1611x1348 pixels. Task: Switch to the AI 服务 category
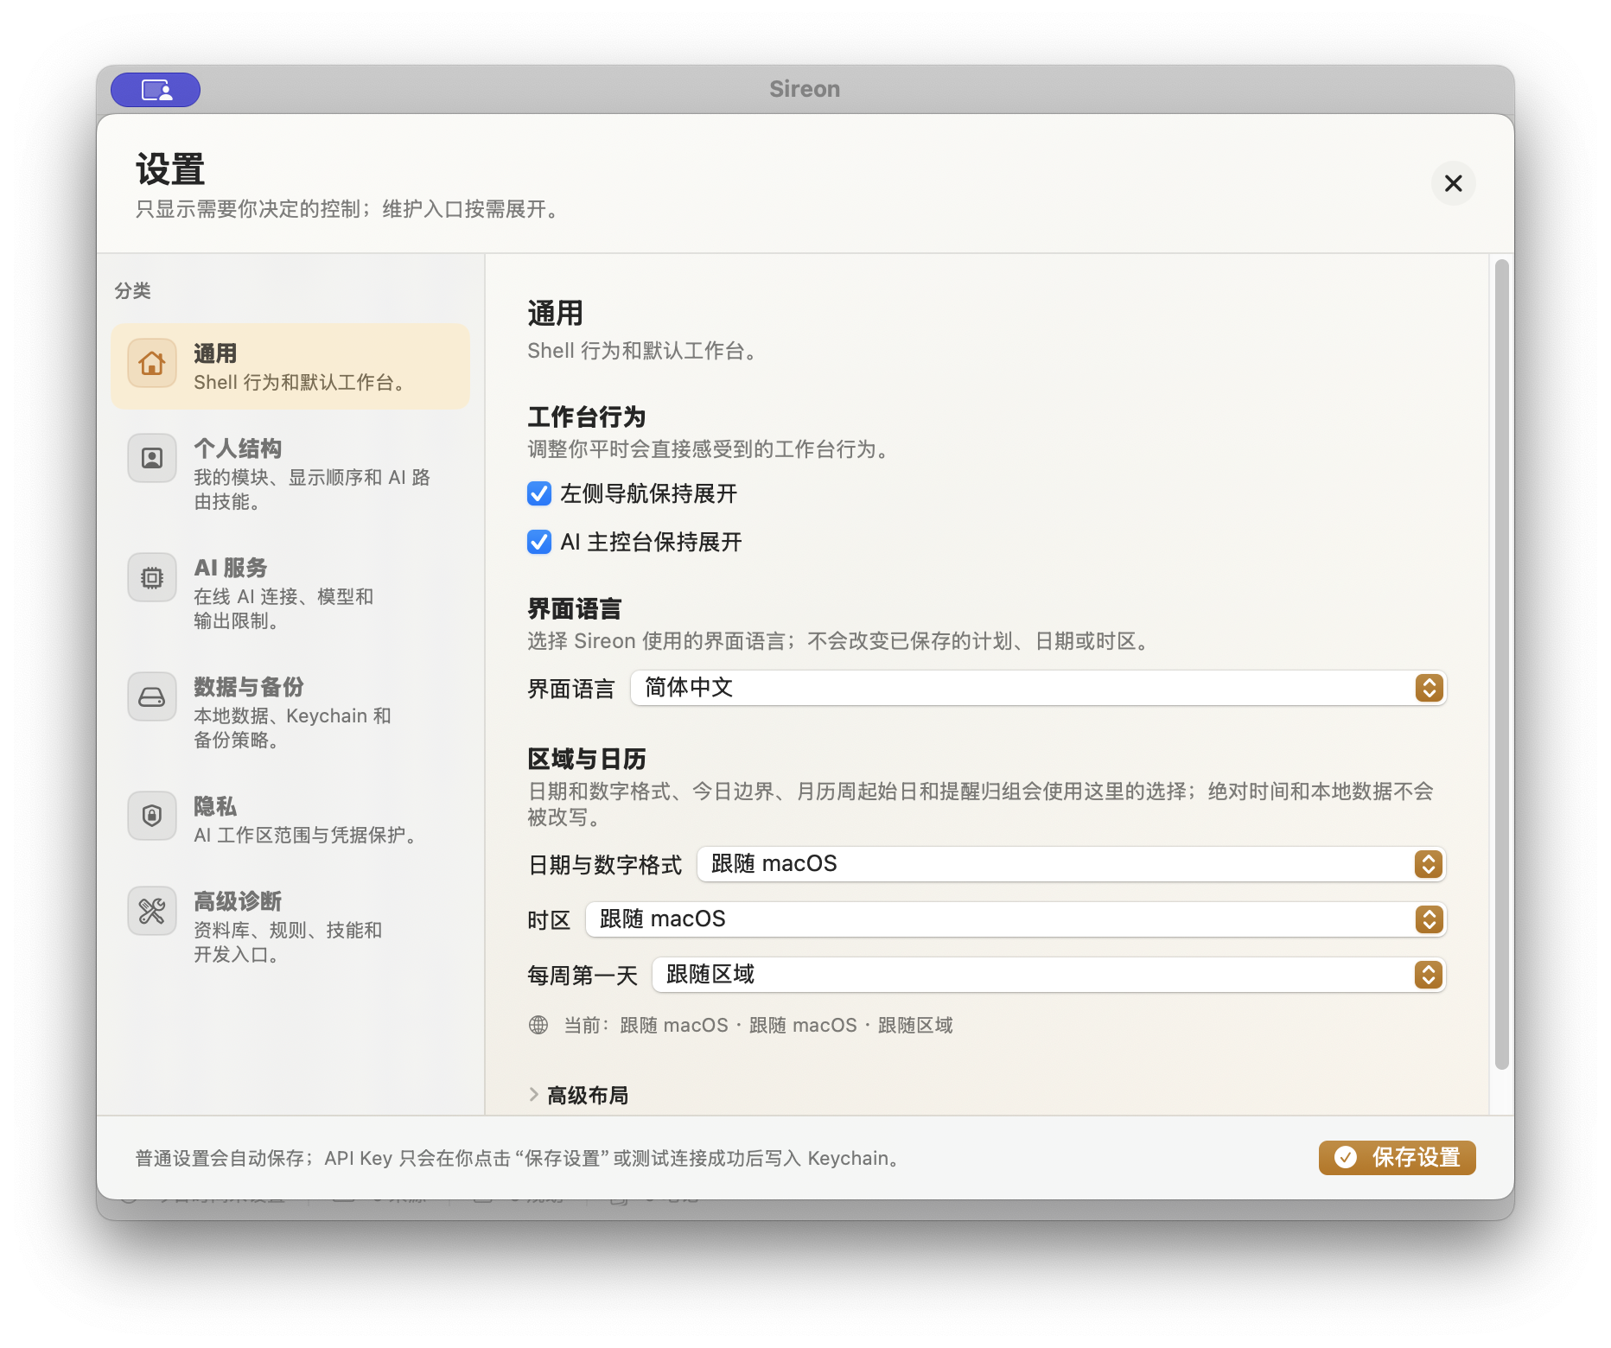[290, 593]
